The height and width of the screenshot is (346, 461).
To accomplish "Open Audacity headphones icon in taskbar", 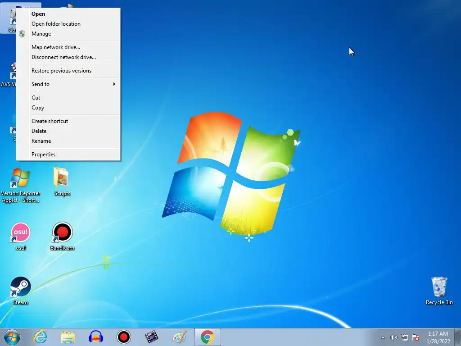I will (x=96, y=337).
